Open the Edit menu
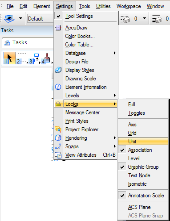The width and height of the screenshot is (170, 221). (x=23, y=6)
